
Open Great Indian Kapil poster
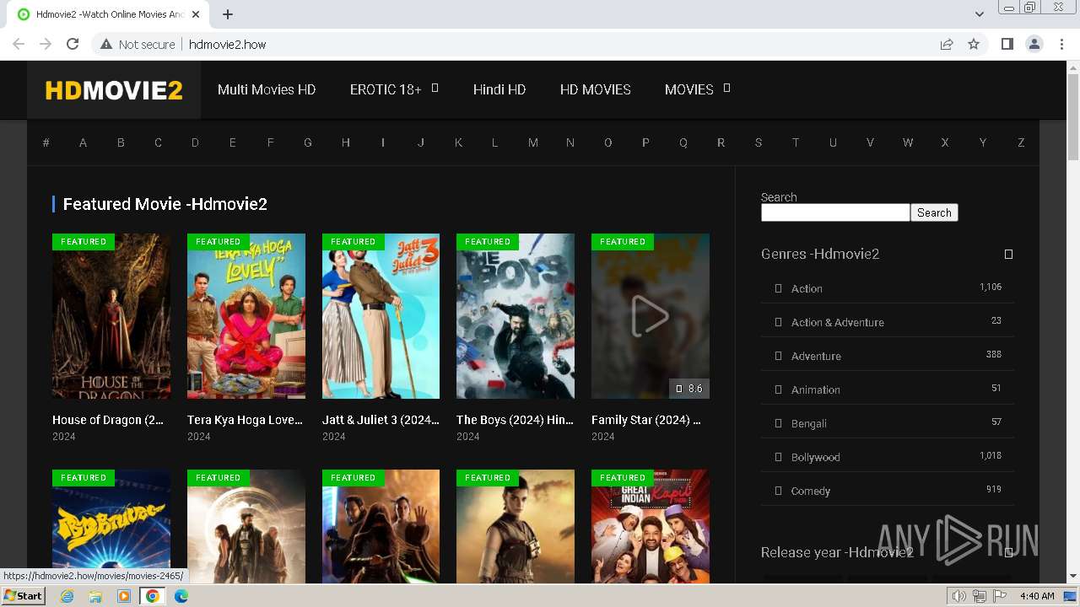coord(651,527)
